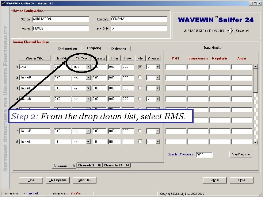Click the Company input field
The height and width of the screenshot is (197, 263).
(x=139, y=19)
